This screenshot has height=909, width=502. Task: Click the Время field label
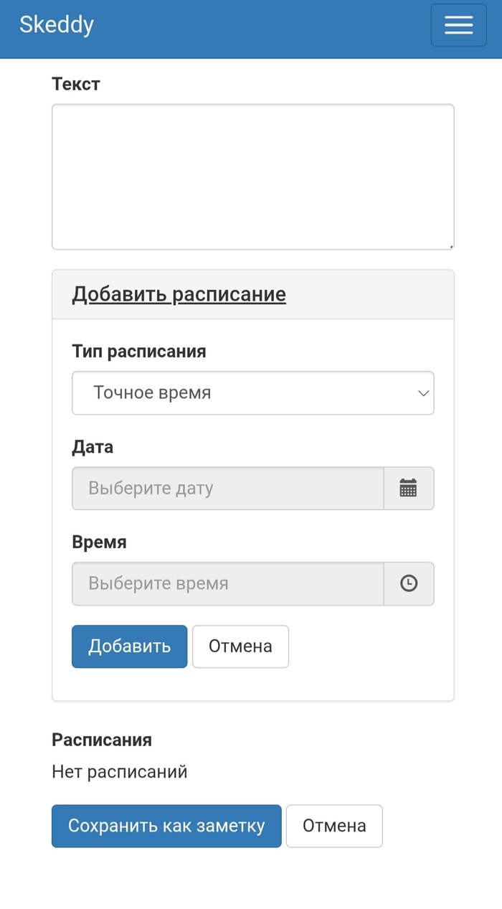click(99, 542)
